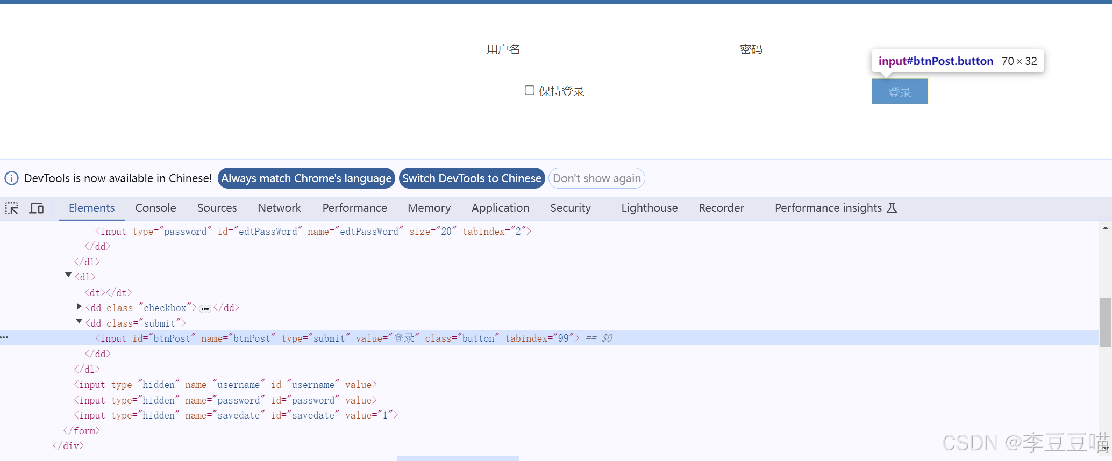Click the Elements panel vertical scrollbar thumb
Image resolution: width=1112 pixels, height=461 pixels.
[x=1106, y=322]
